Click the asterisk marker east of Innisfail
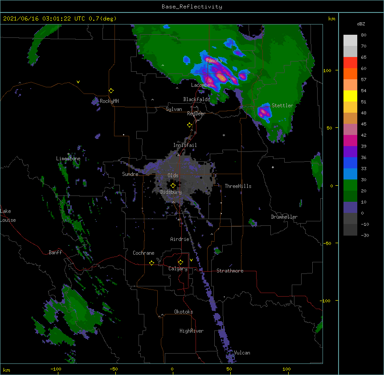Screen dimensions: 384x375 [224, 135]
